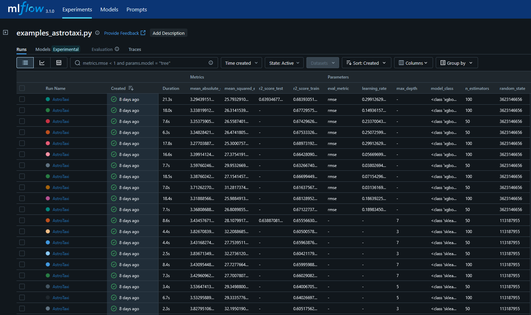Open the Group by dropdown

click(456, 63)
